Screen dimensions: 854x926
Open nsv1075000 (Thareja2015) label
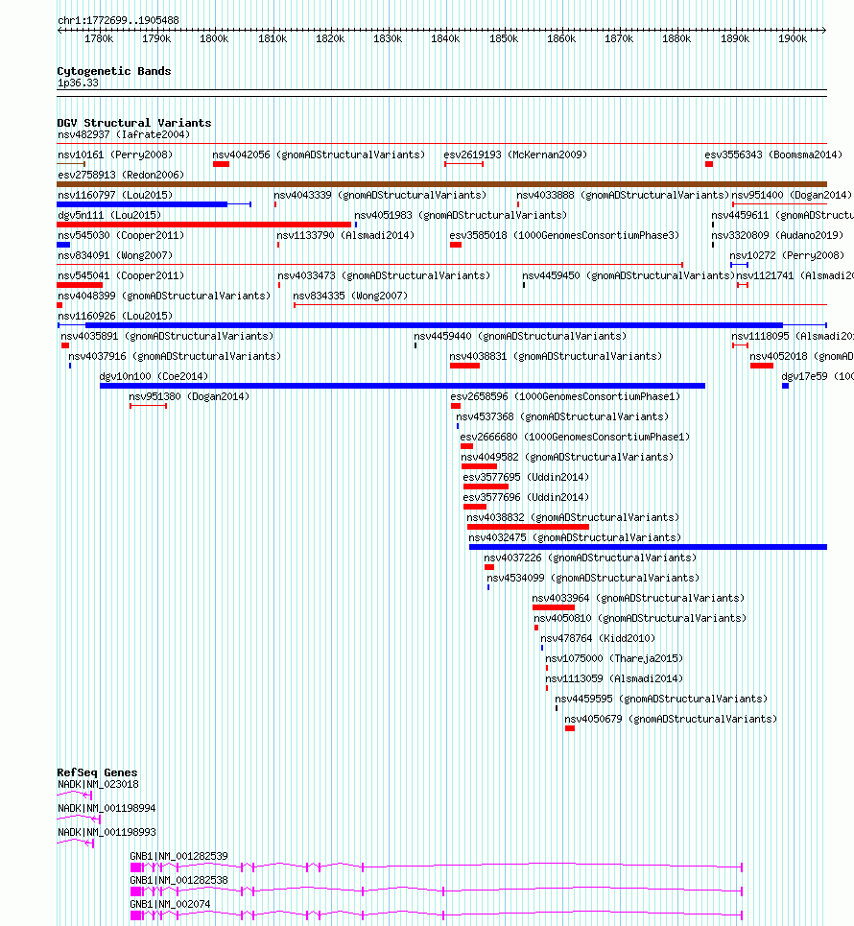[614, 658]
